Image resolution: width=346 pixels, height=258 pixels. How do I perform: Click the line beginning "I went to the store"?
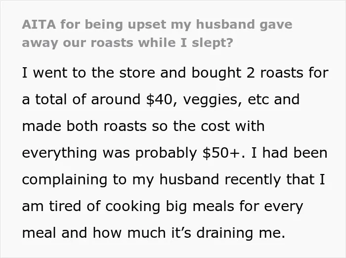click(175, 73)
